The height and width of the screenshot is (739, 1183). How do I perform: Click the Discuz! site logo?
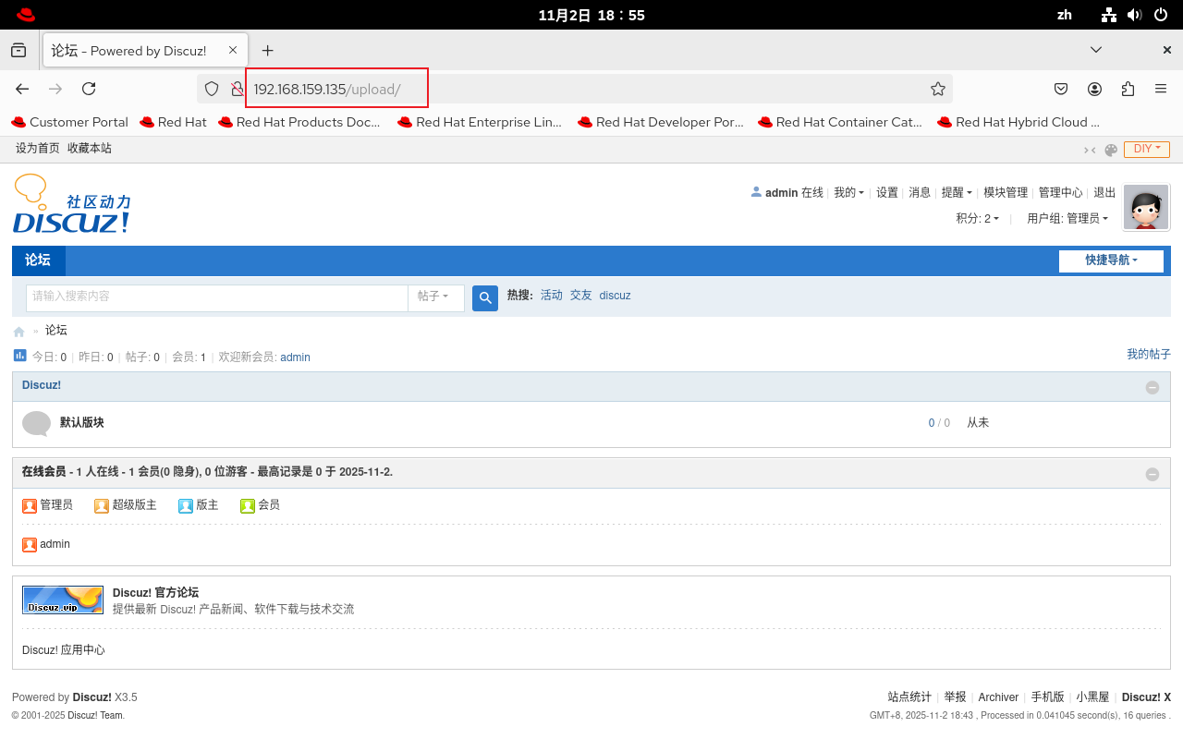(72, 204)
